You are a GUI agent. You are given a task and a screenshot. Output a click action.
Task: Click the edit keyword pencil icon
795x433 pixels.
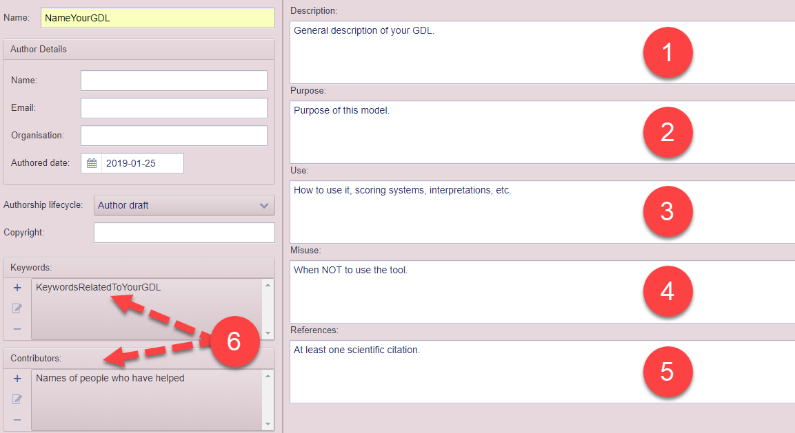point(17,308)
